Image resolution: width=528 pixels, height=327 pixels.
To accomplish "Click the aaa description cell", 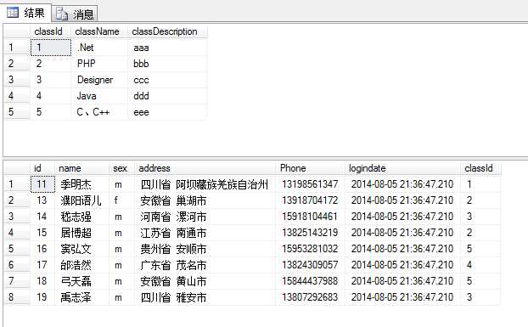I will click(x=167, y=48).
